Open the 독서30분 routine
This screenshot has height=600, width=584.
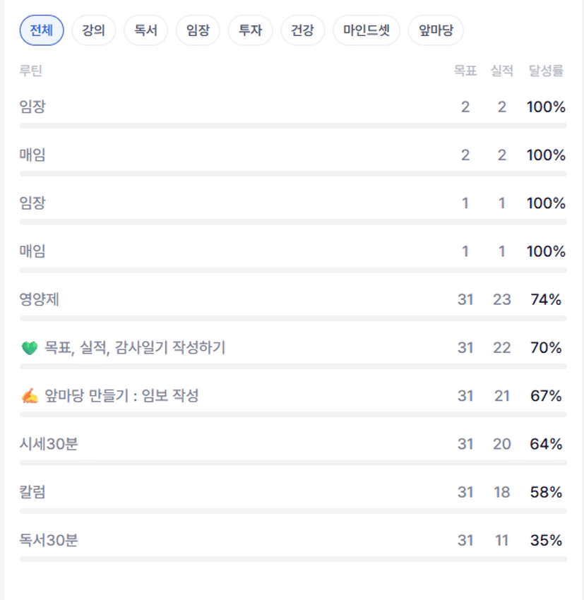pos(49,541)
